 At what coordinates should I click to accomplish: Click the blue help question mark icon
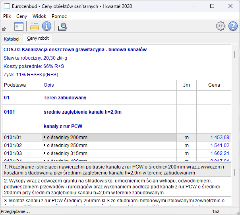233,27
